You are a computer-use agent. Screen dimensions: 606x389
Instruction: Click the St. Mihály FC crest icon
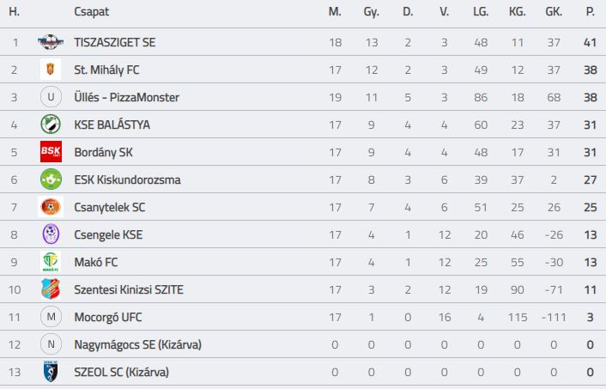click(x=51, y=70)
